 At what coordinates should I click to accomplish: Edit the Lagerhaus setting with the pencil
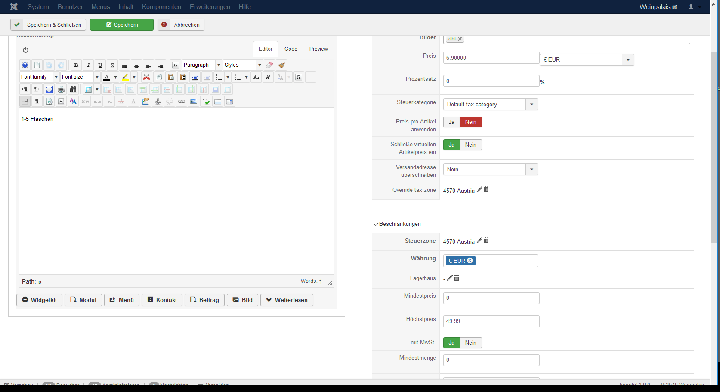450,278
